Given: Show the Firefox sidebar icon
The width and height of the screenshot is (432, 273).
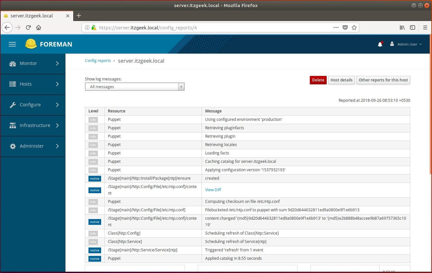Looking at the screenshot, I should 413,27.
